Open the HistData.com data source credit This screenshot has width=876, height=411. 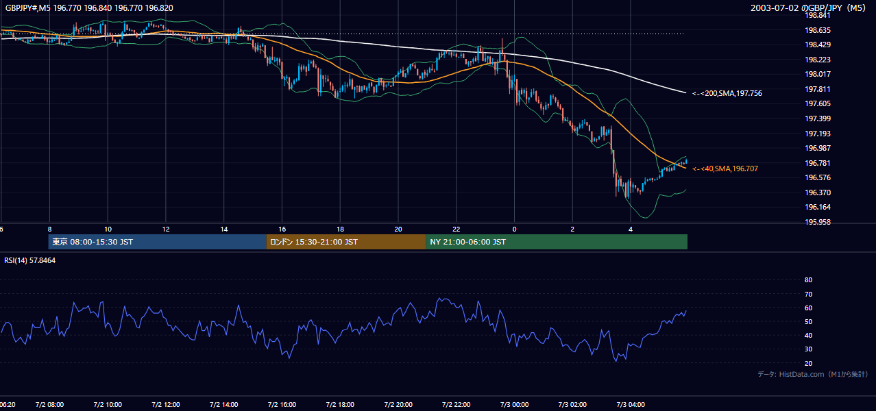813,374
